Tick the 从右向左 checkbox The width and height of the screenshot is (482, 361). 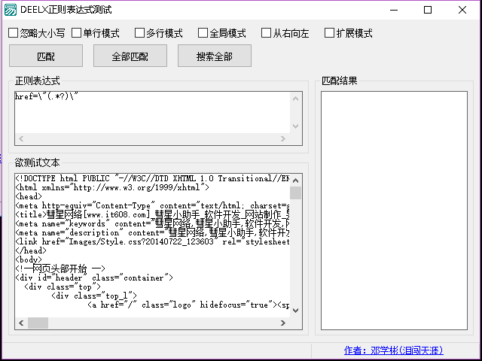(285, 33)
